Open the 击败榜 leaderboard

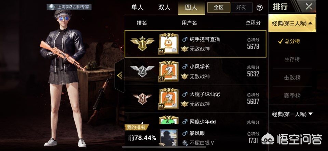point(292,78)
